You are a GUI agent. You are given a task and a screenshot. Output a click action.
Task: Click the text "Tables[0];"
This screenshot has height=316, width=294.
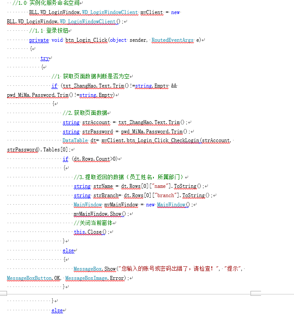(57, 150)
